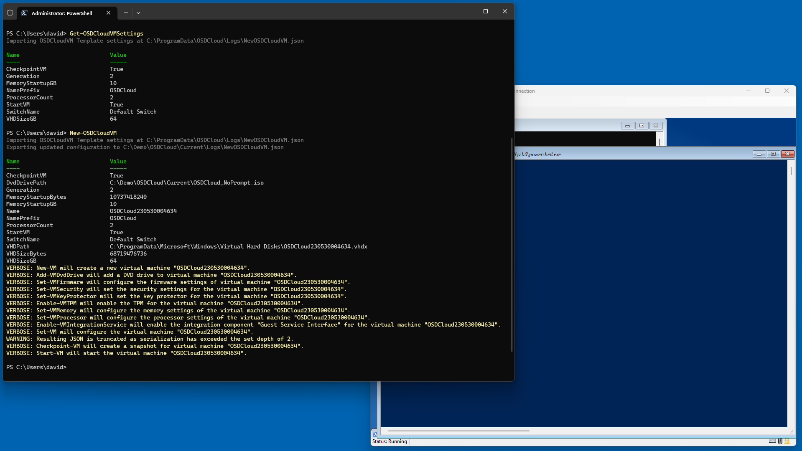This screenshot has width=802, height=451.
Task: Close the black console window in VM
Action: [x=656, y=126]
